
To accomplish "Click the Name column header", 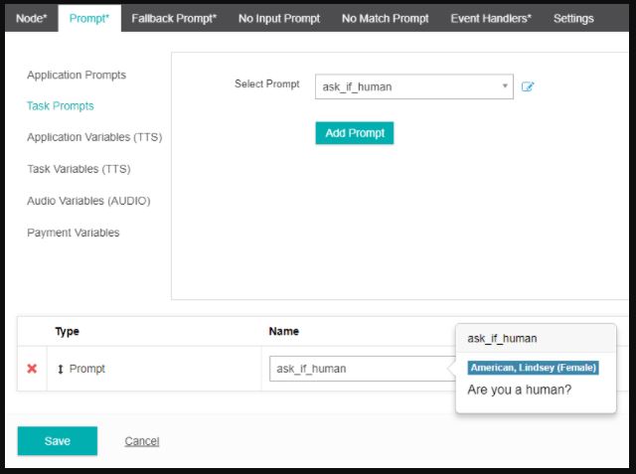I will (x=284, y=331).
